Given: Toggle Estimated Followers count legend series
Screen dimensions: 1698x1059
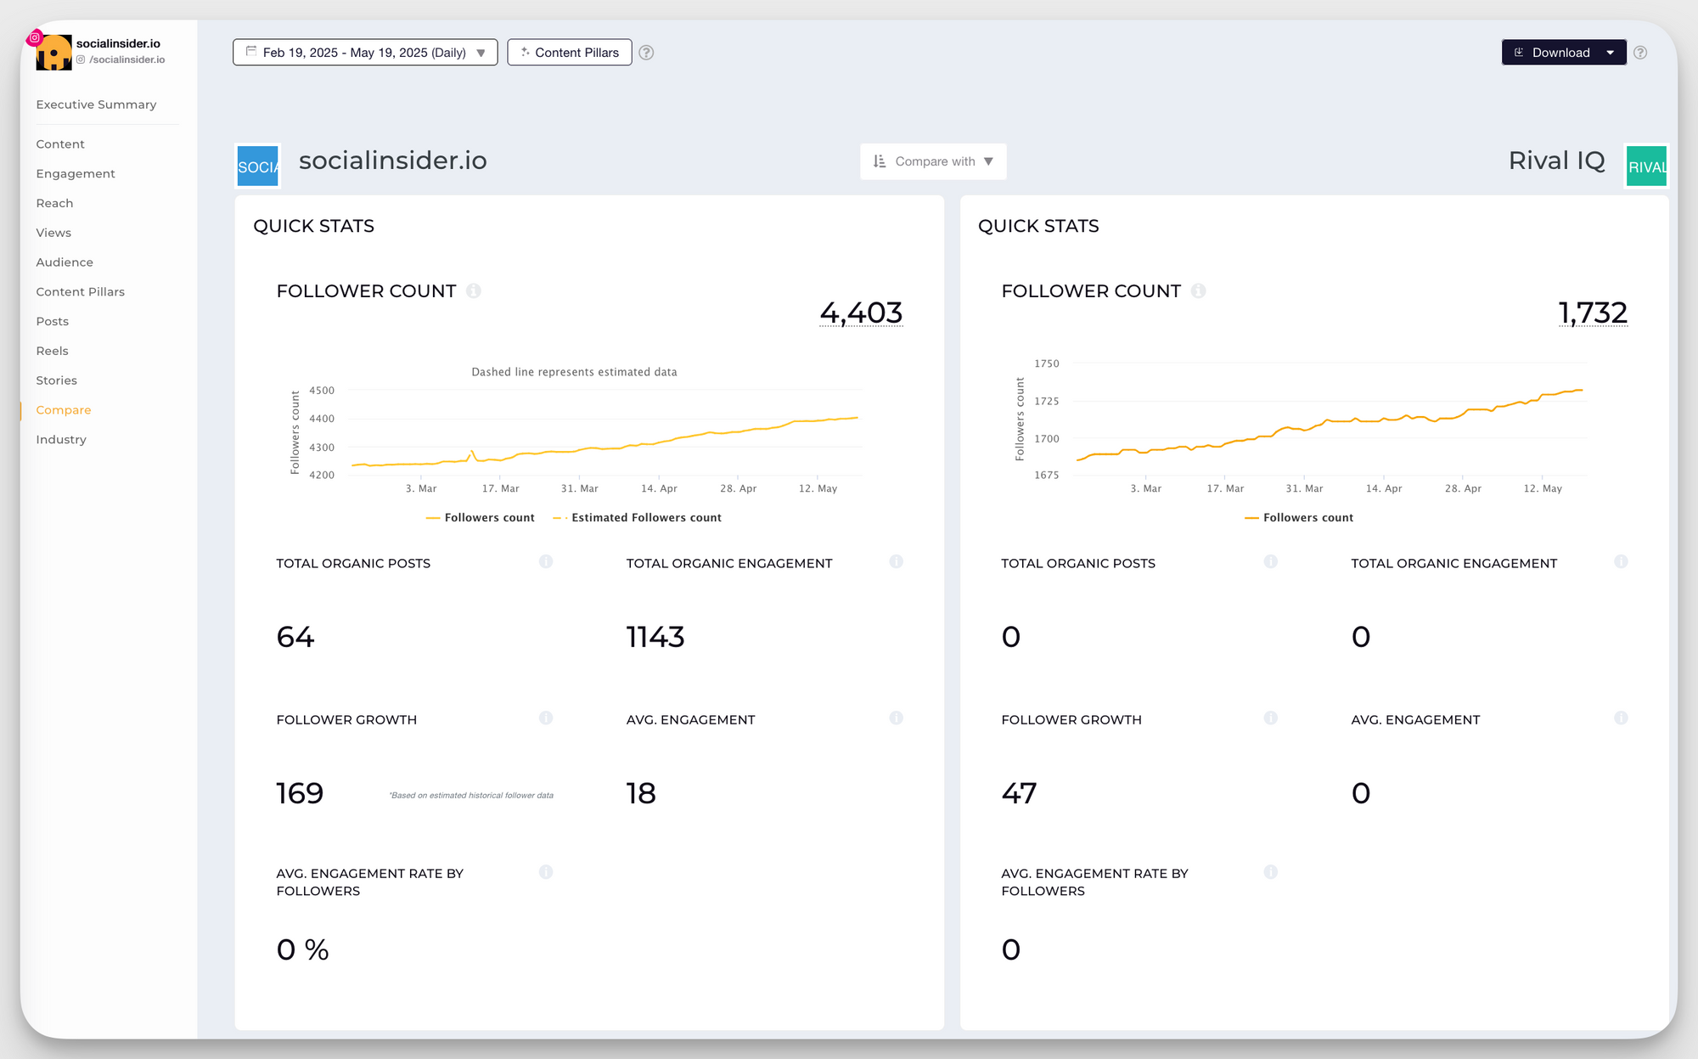Looking at the screenshot, I should click(637, 517).
